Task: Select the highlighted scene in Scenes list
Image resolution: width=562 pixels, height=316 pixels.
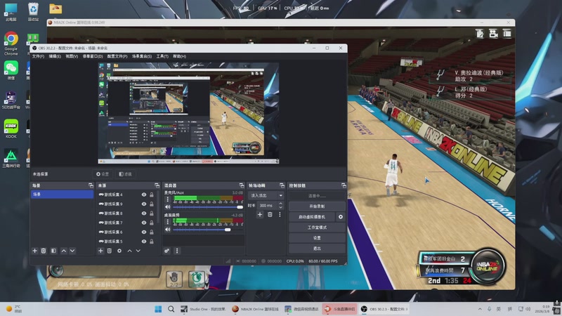Action: click(63, 195)
